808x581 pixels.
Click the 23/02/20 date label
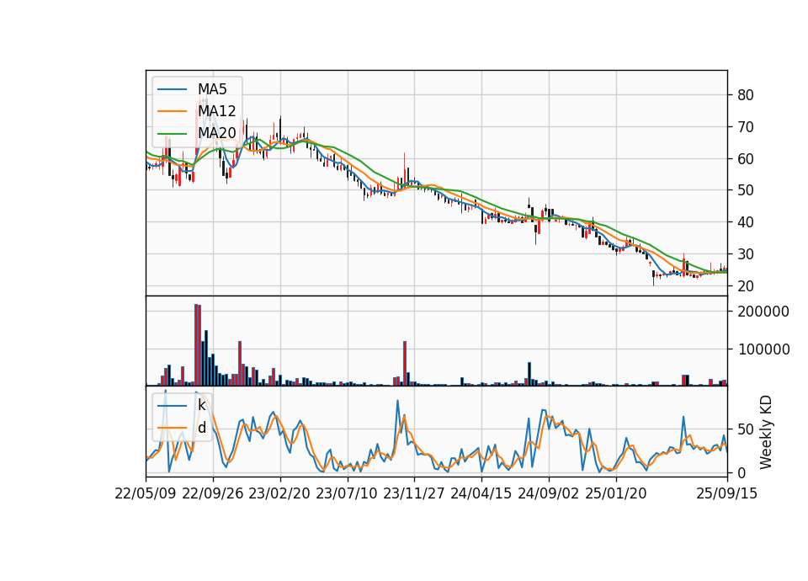[x=279, y=493]
